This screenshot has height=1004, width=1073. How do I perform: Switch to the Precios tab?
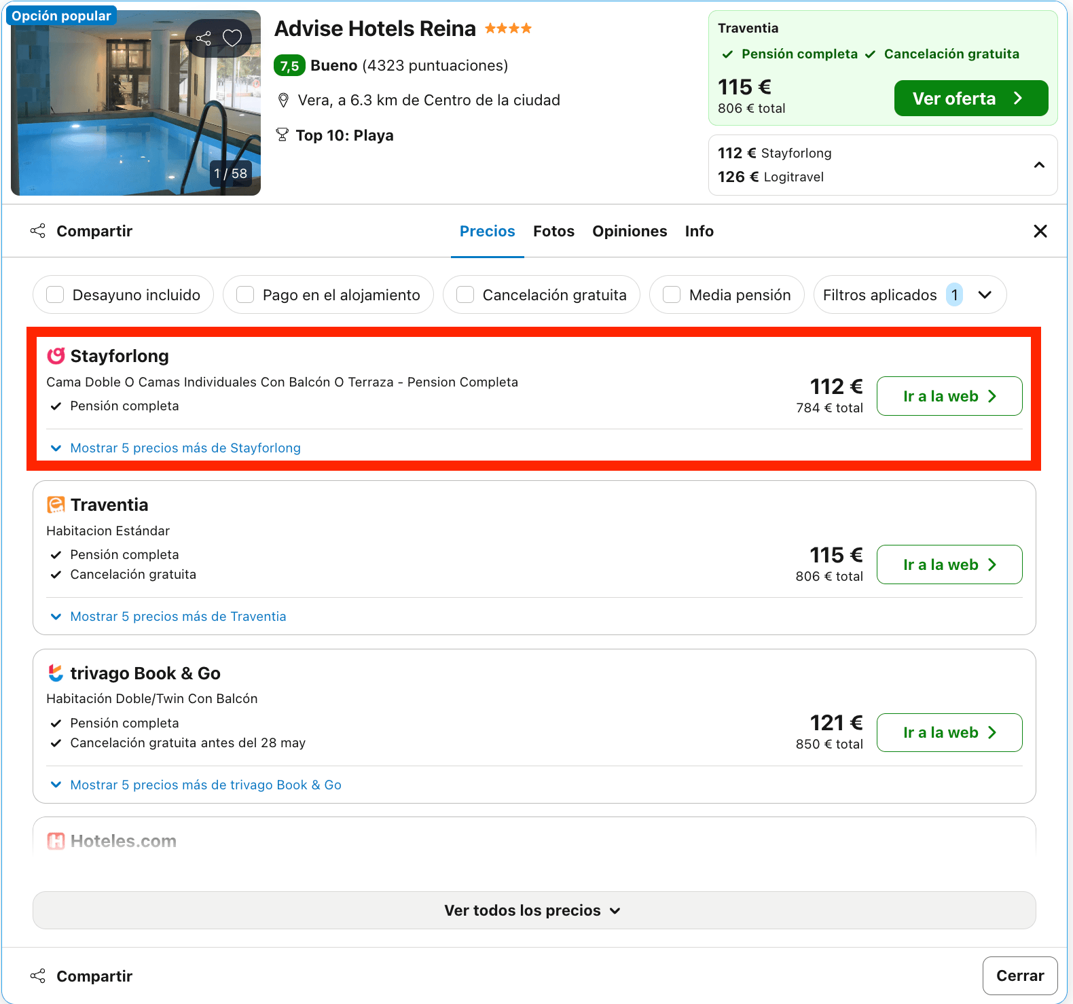[488, 231]
